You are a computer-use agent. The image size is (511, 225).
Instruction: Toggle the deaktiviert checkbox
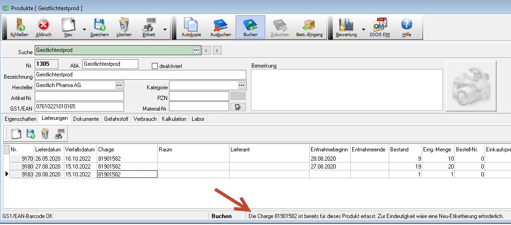pos(155,66)
